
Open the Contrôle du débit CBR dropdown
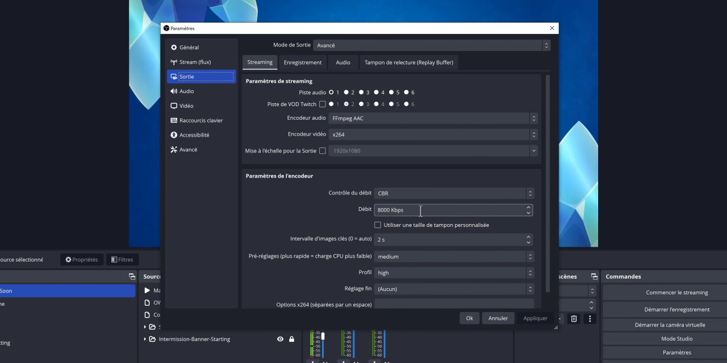coord(453,193)
